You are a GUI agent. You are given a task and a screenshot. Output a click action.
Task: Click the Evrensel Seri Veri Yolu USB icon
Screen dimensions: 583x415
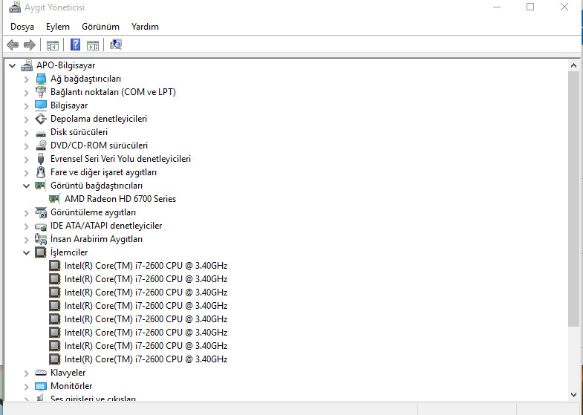pyautogui.click(x=41, y=159)
